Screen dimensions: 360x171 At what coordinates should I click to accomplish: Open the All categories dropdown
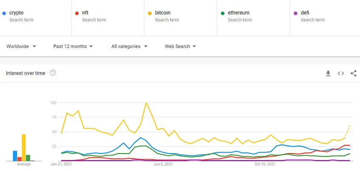tap(129, 46)
